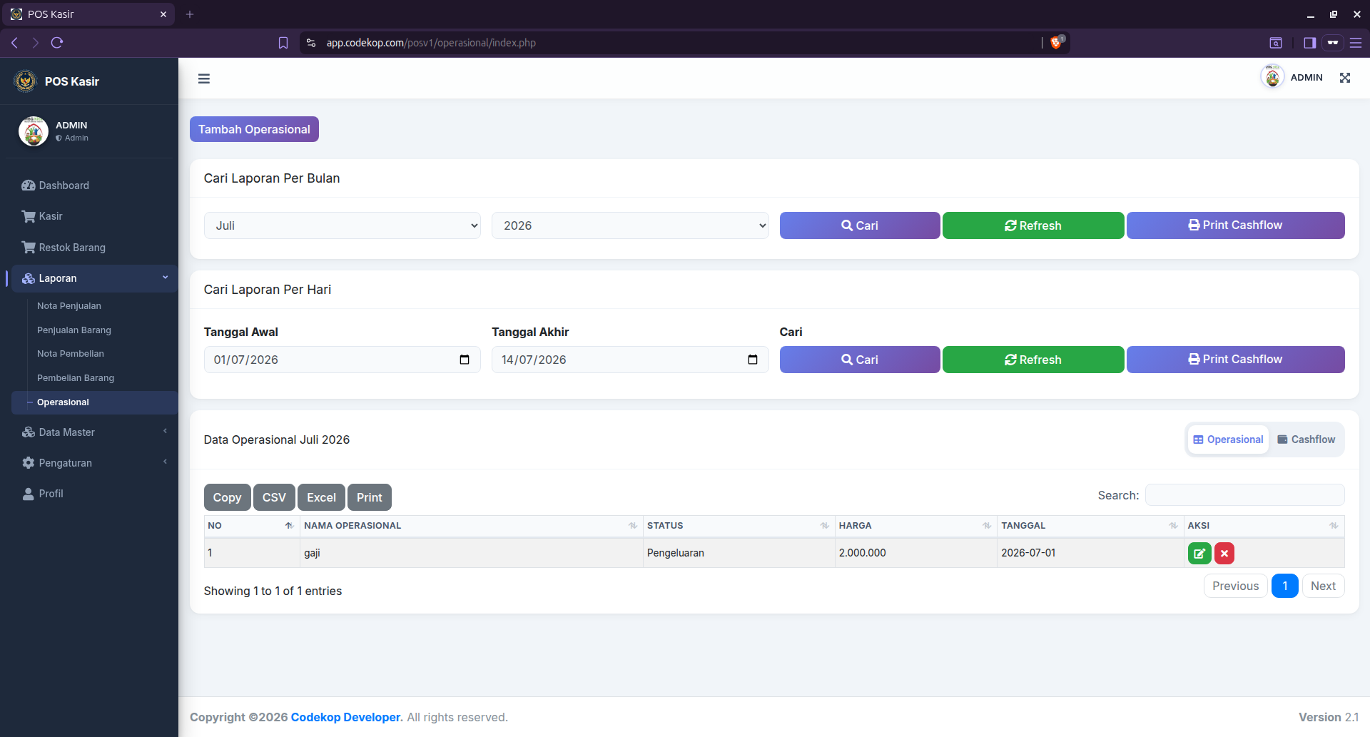The width and height of the screenshot is (1370, 737).
Task: Click the ADMIN avatar in top header
Action: pos(1272,77)
